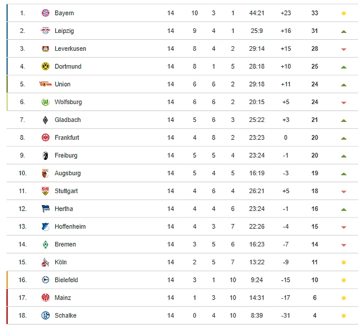Click the Leverkusen club crest
This screenshot has width=363, height=325.
point(45,49)
